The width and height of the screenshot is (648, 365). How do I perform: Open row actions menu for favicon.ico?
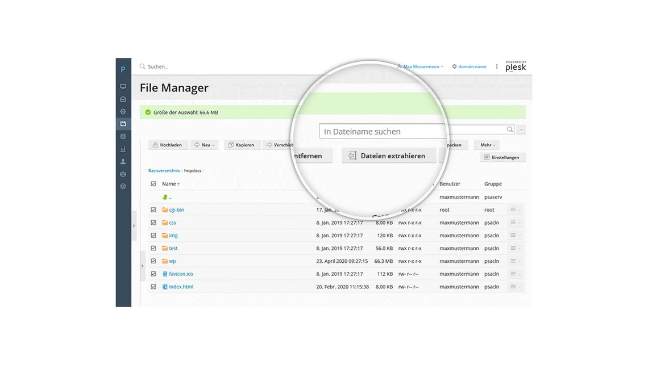pos(514,274)
